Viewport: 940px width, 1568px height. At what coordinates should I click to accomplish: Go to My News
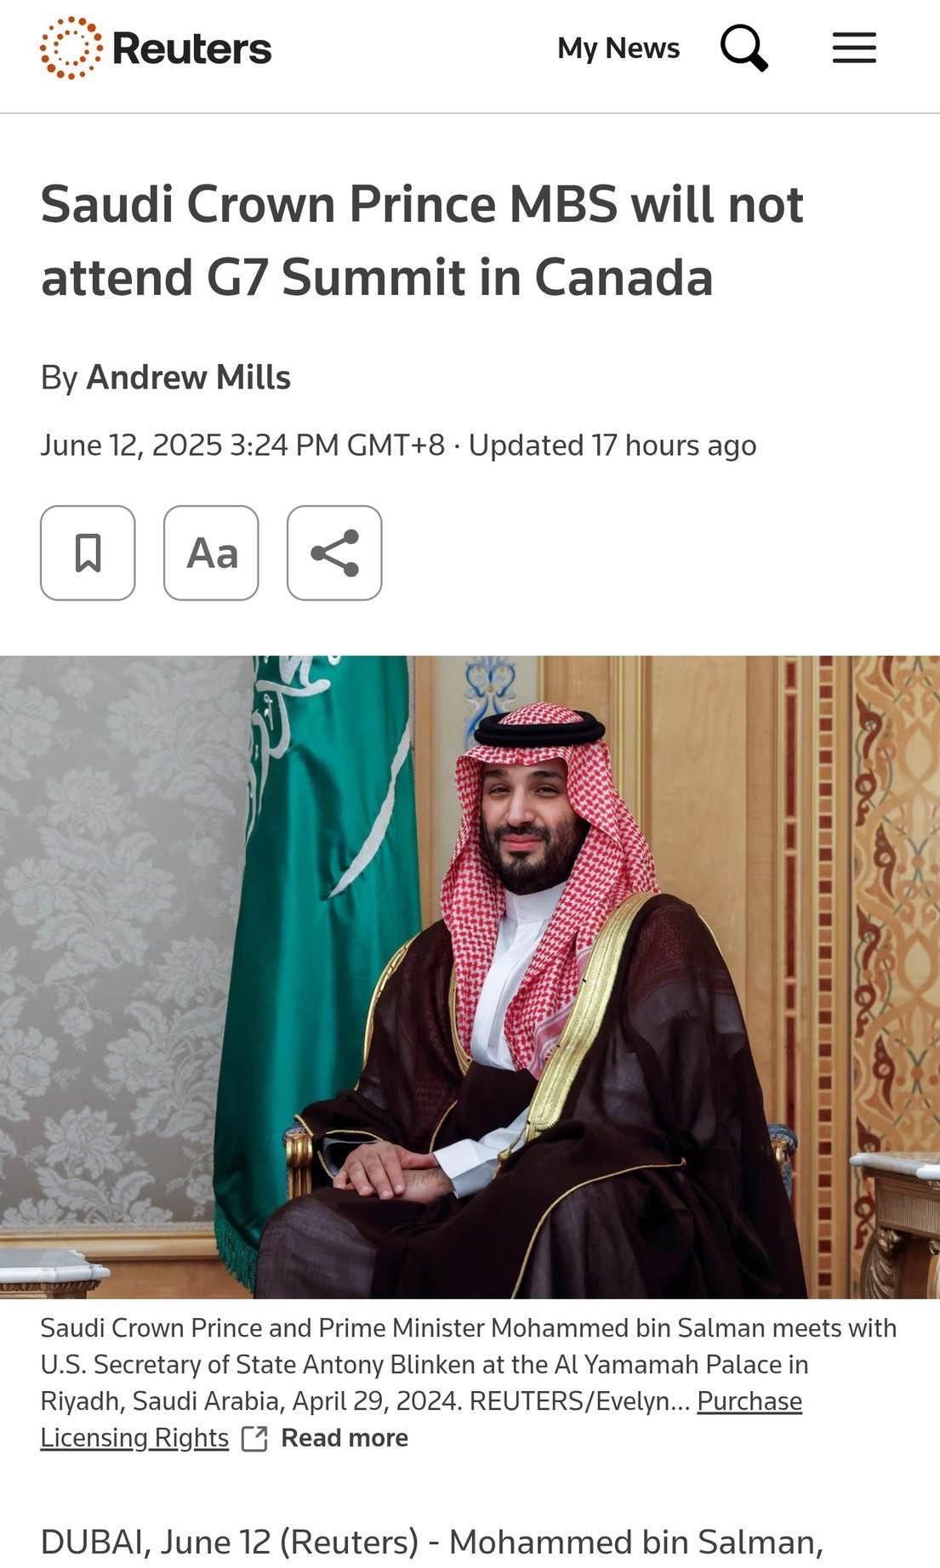click(x=618, y=48)
